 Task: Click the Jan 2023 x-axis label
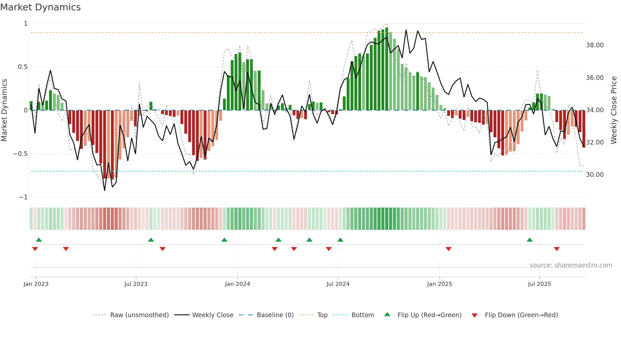36,284
